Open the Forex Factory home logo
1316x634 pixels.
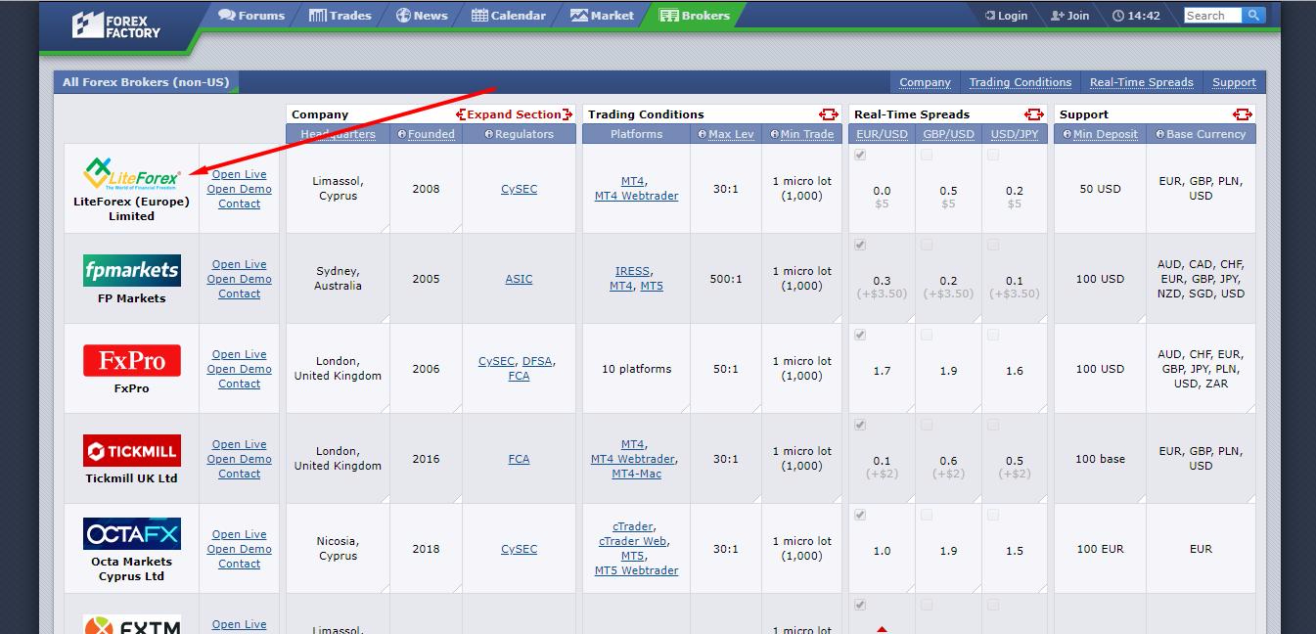pyautogui.click(x=115, y=24)
